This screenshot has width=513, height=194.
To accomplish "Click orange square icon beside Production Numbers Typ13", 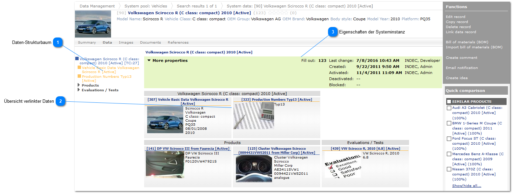I will pos(79,76).
